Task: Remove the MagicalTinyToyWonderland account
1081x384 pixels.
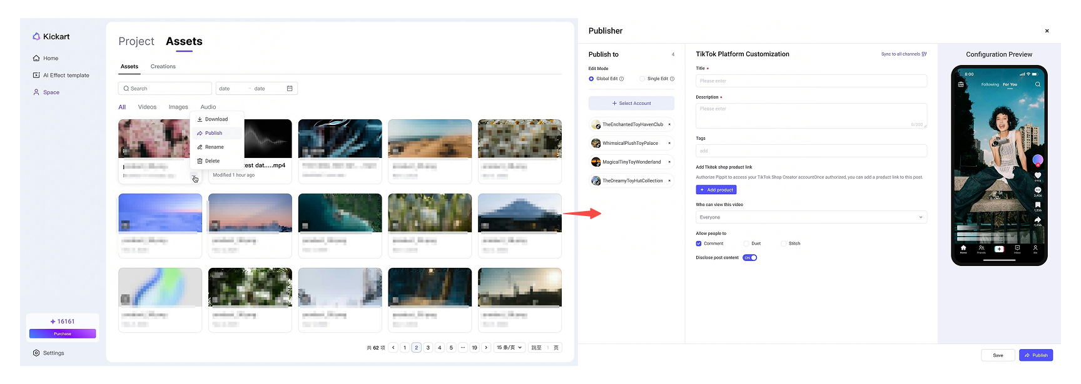Action: tap(669, 162)
